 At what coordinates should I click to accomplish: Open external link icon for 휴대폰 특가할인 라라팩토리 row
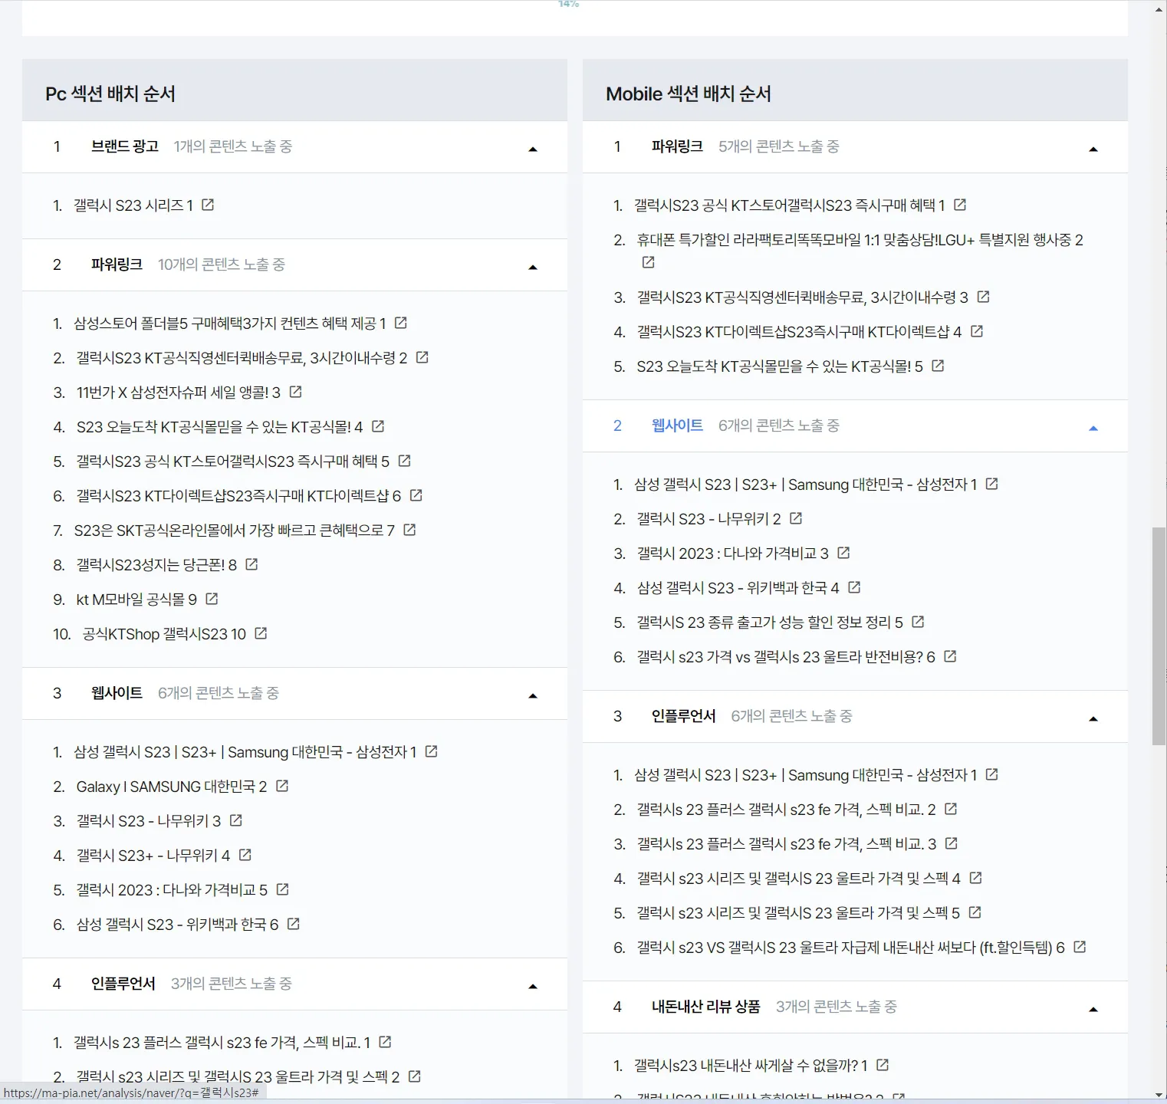[x=648, y=262]
